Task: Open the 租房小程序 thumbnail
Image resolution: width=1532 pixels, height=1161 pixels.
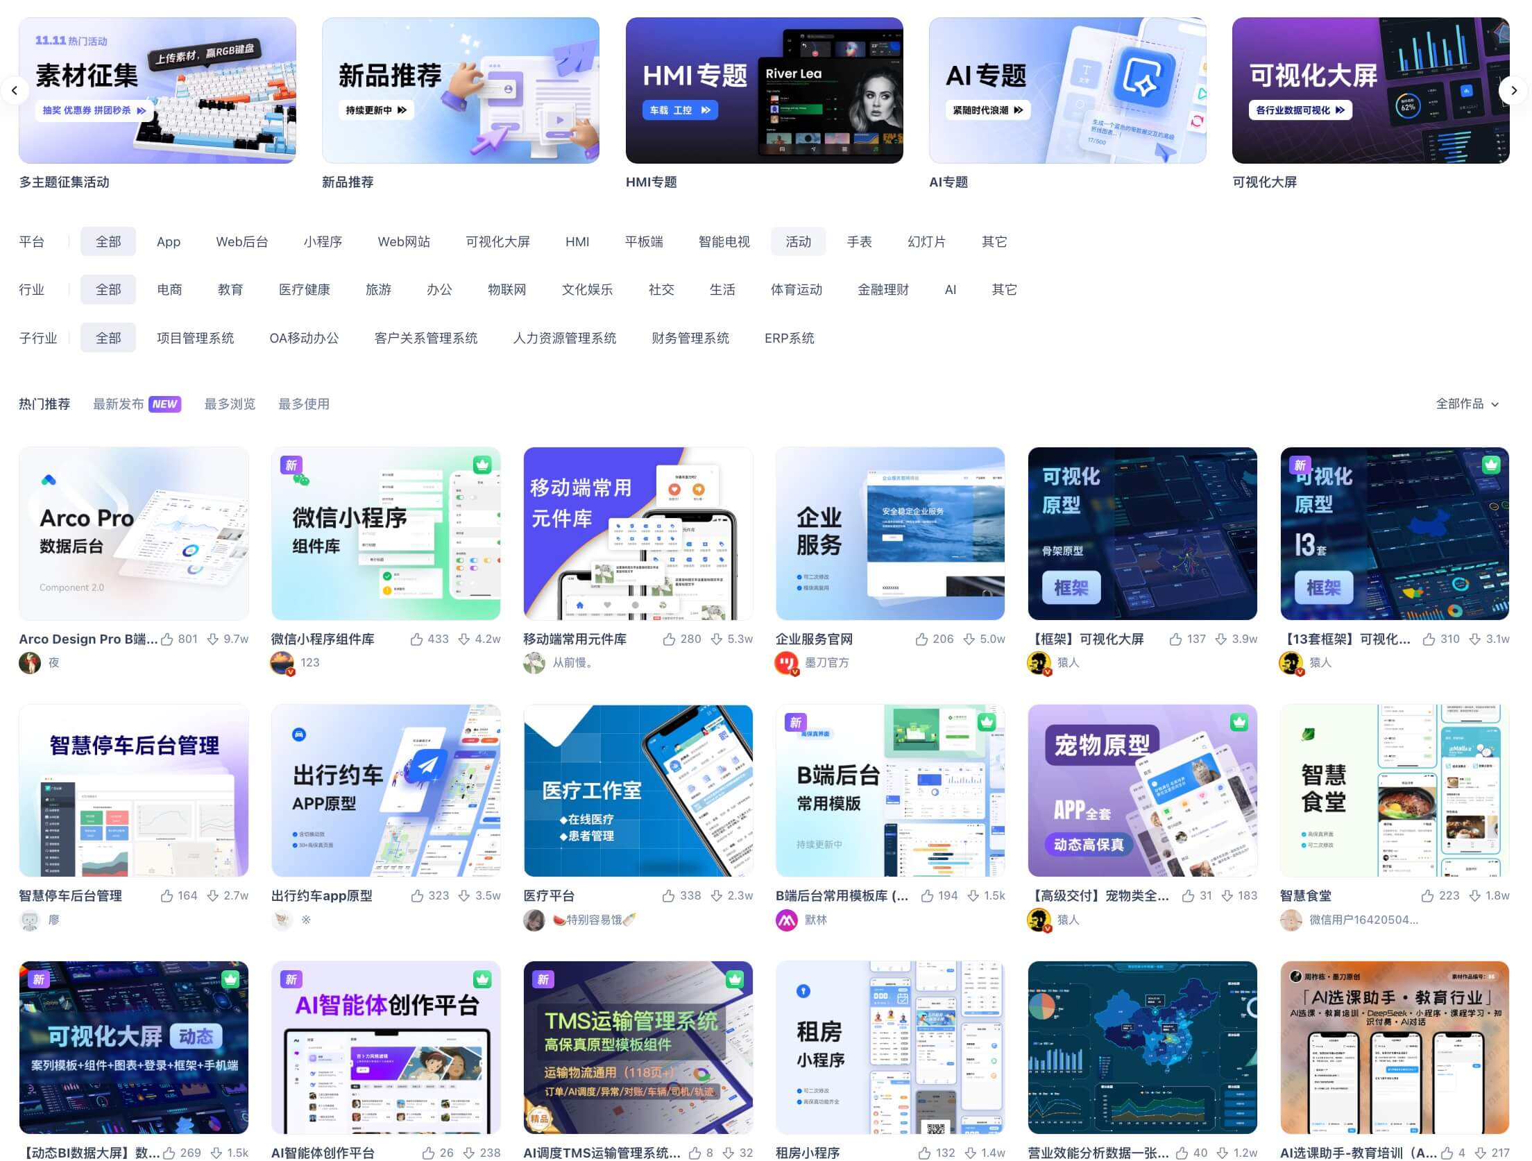Action: 890,1047
